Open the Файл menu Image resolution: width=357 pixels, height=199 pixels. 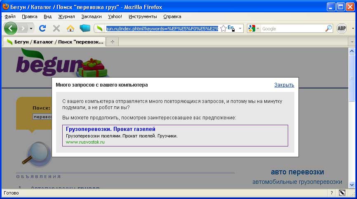(10, 16)
